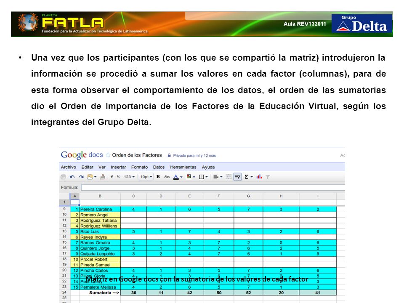404x303 pixels.
Task: Open the Editar menu
Action: [x=87, y=167]
